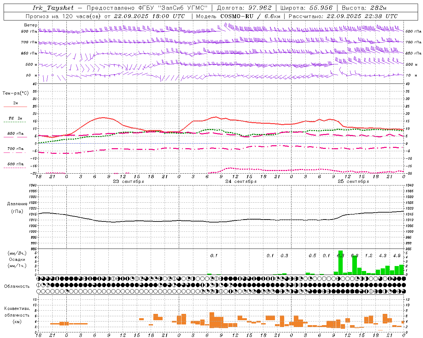Image resolution: width=423 pixels, height=338 pixels.
Task: Click the "(мм/3ч.)" precipitation unit label
Action: 17,253
